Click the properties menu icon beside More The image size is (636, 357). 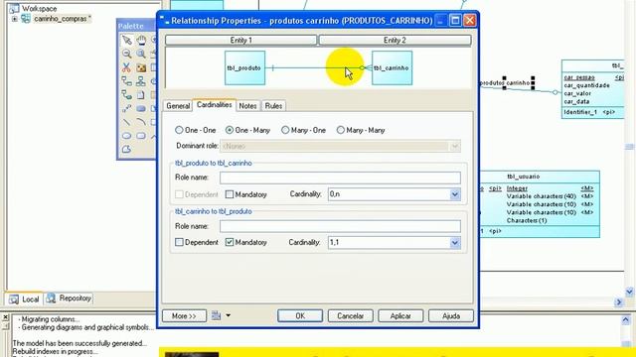(x=216, y=315)
